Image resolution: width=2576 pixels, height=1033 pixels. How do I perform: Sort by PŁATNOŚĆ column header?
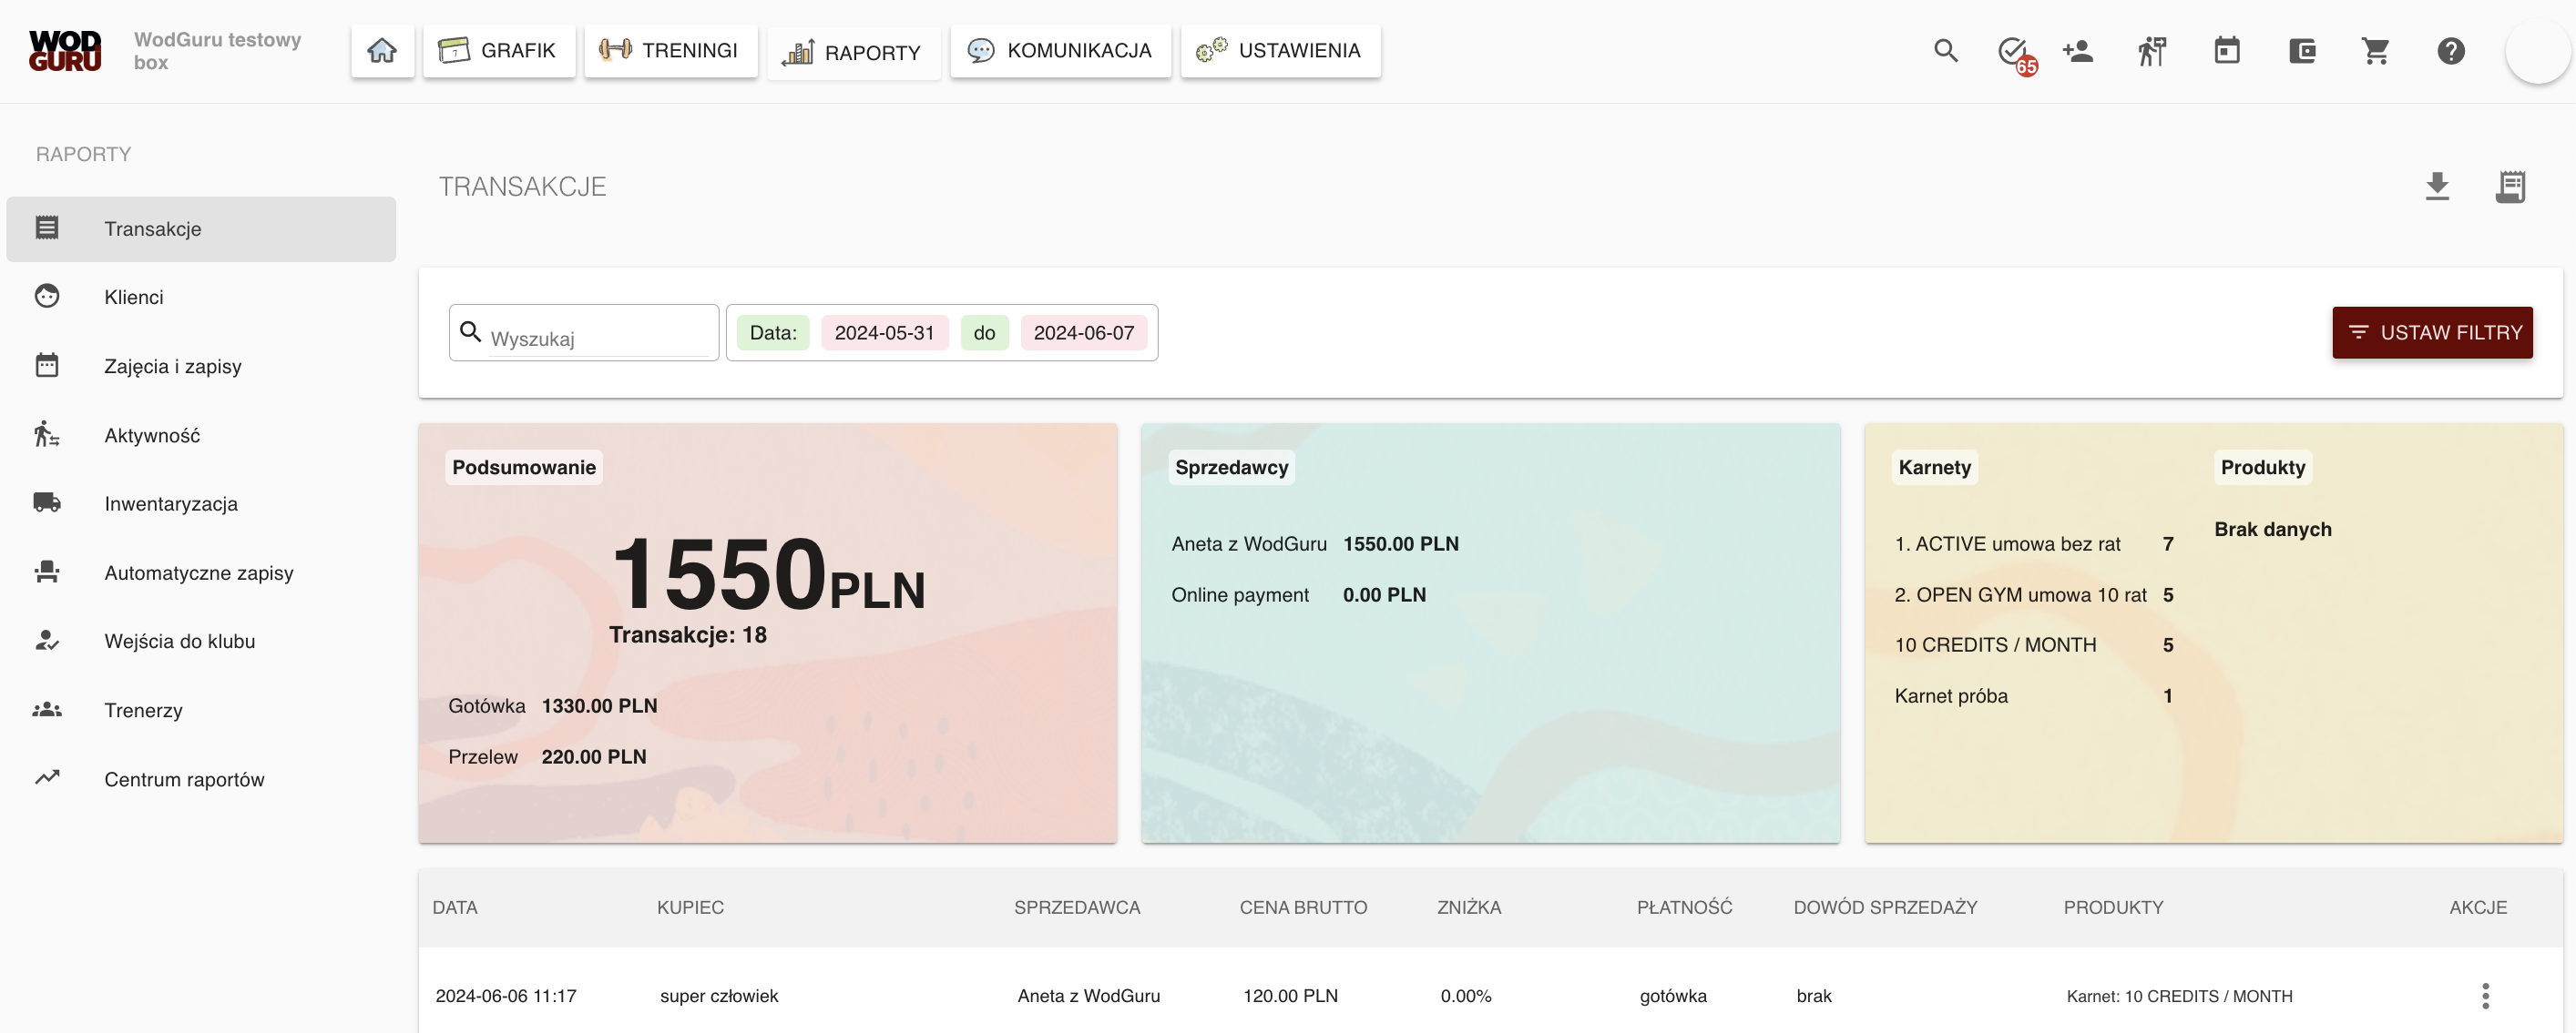(x=1684, y=907)
